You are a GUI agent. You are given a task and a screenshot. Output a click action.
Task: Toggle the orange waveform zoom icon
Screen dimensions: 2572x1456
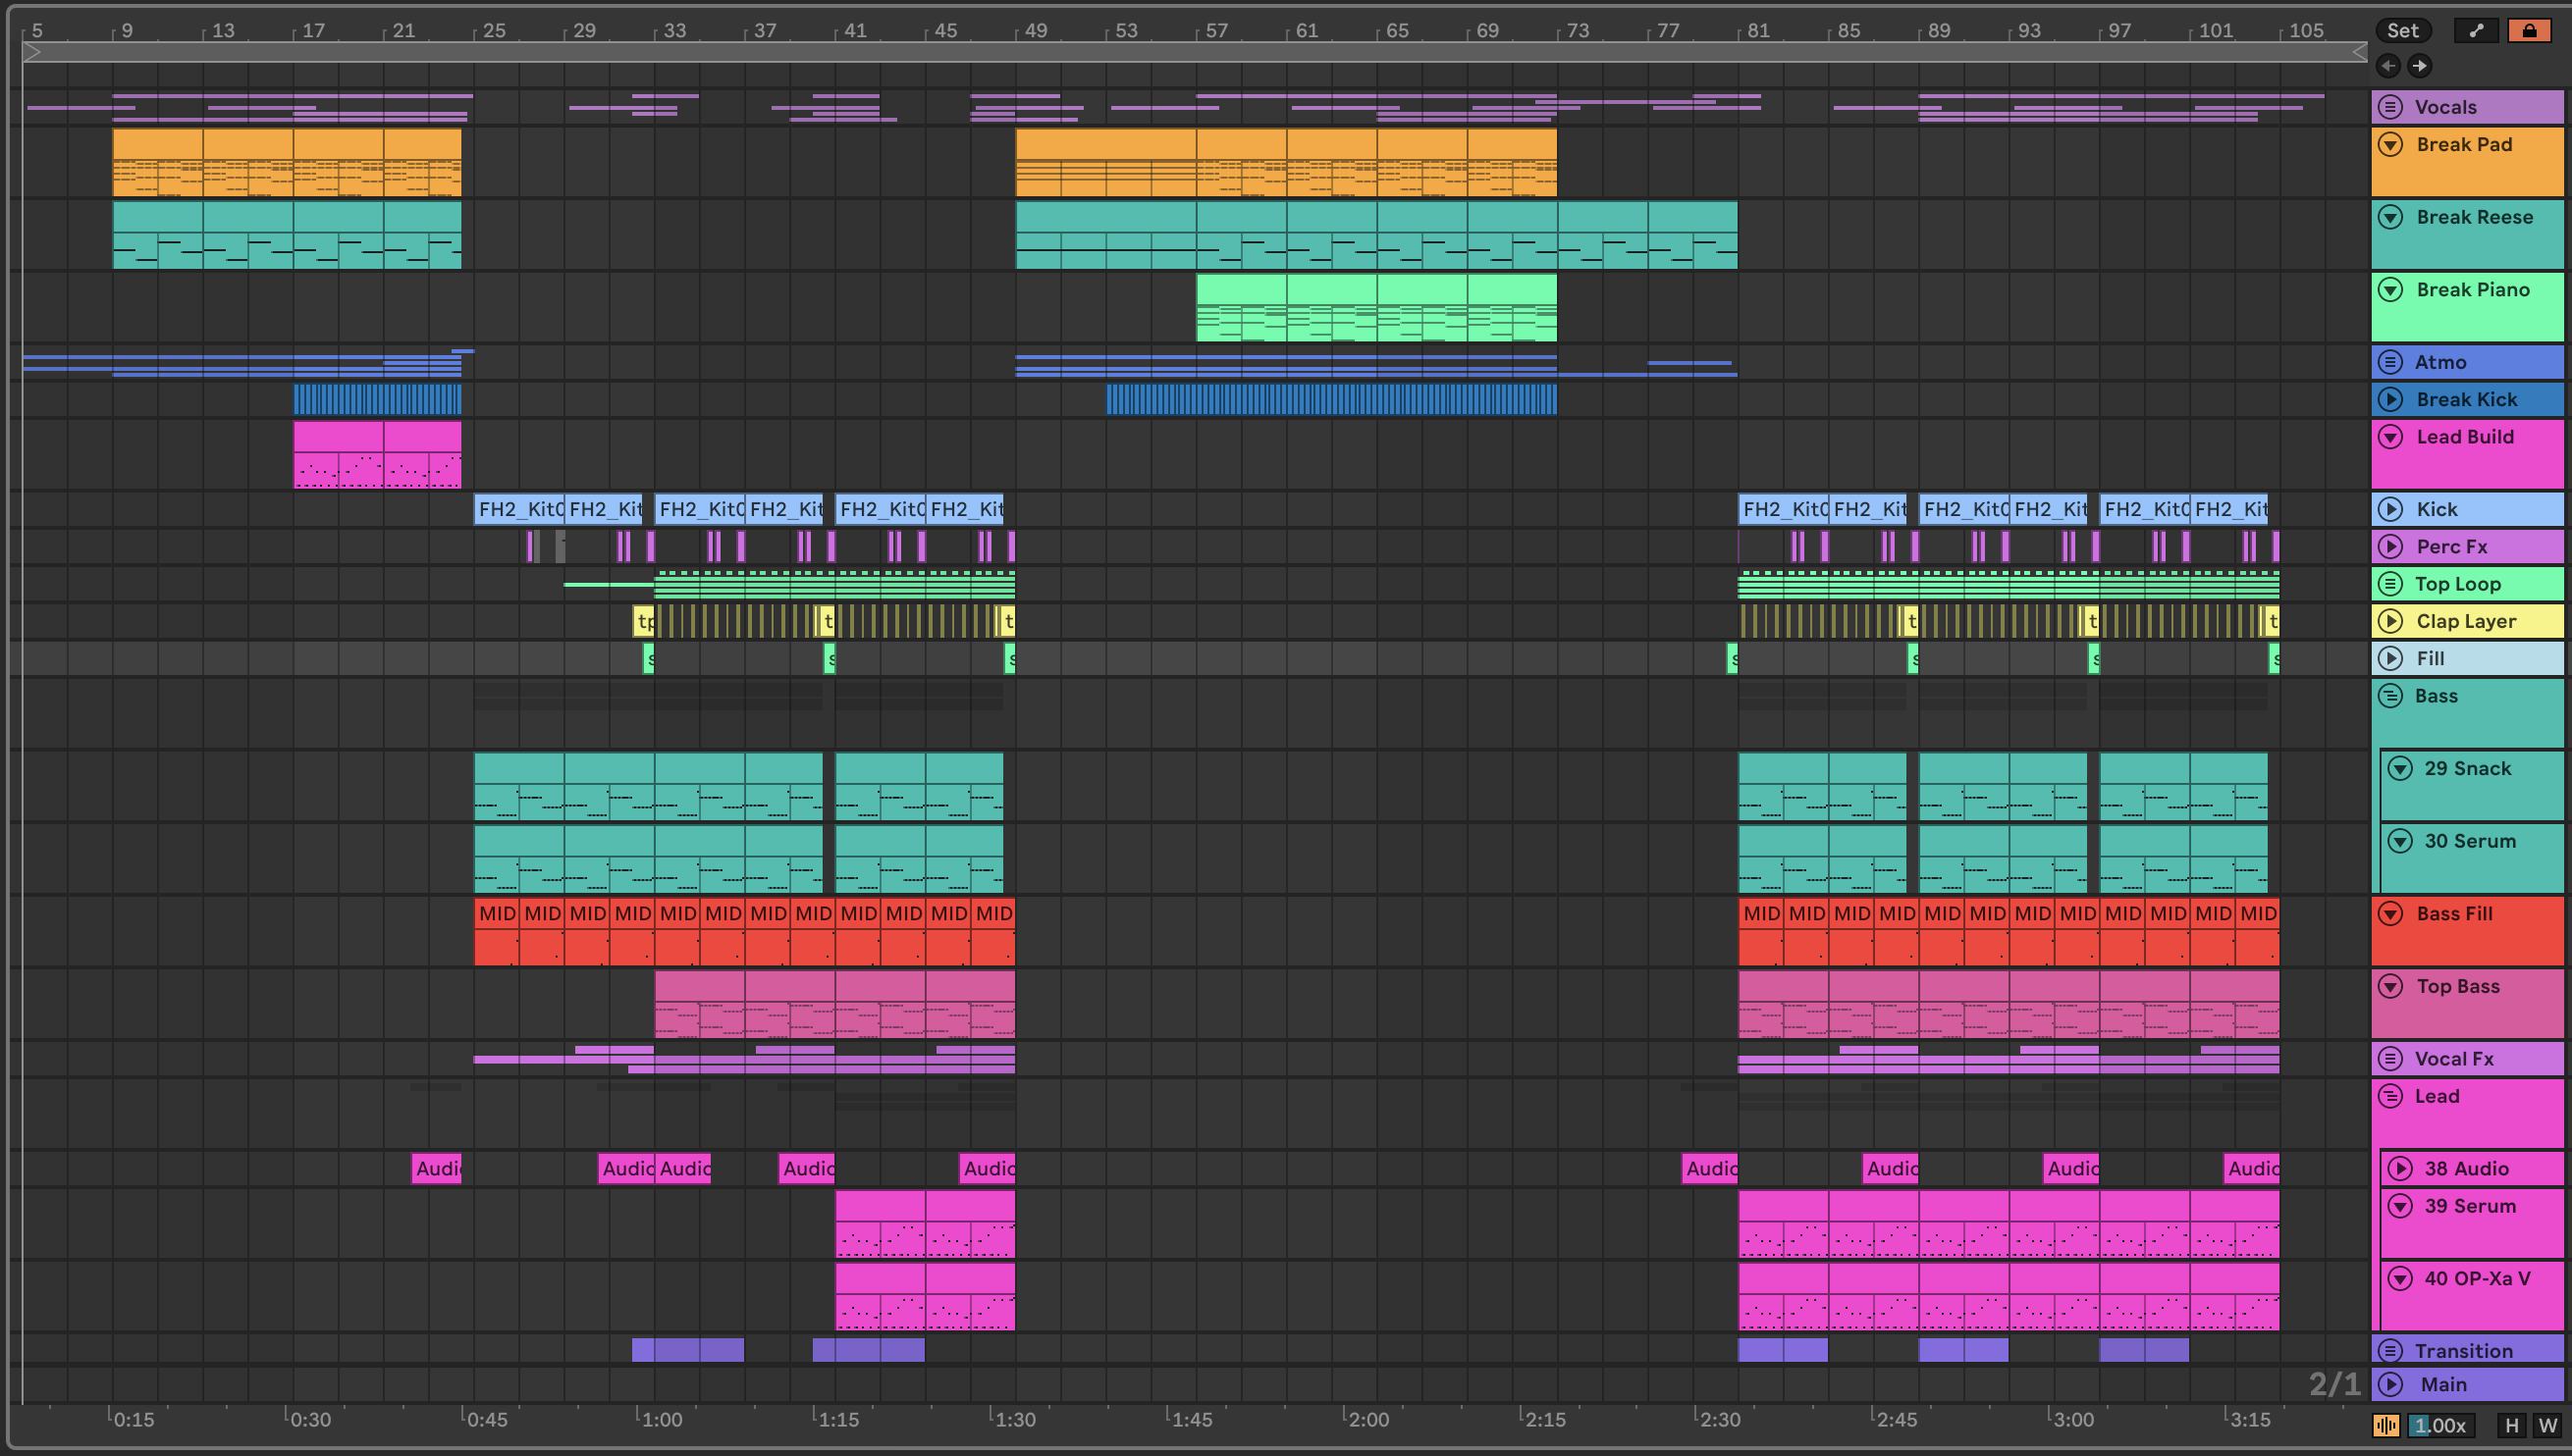2385,1425
